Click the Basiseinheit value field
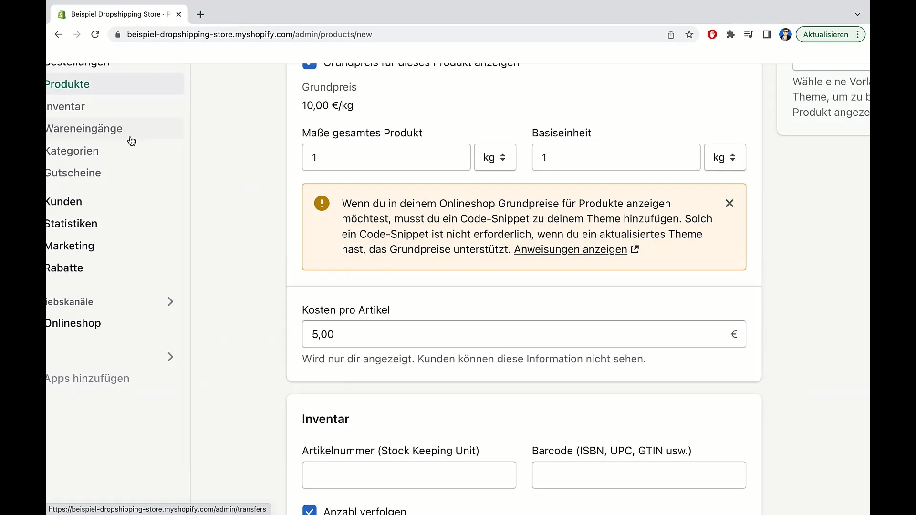 pyautogui.click(x=616, y=157)
